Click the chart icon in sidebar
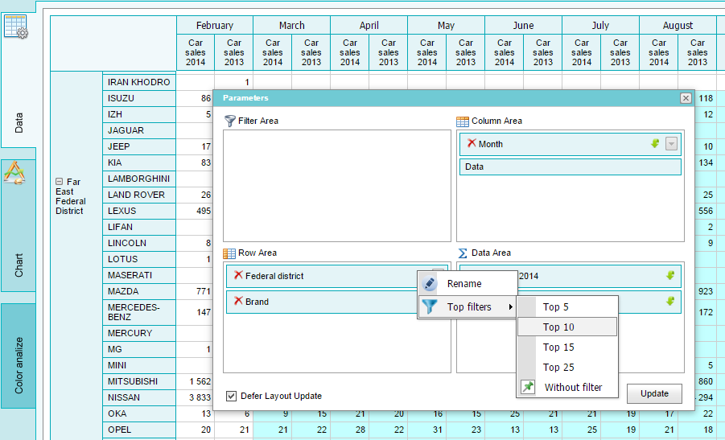This screenshot has height=440, width=725. (x=14, y=173)
